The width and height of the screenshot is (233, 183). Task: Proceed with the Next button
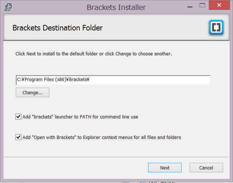tap(165, 168)
